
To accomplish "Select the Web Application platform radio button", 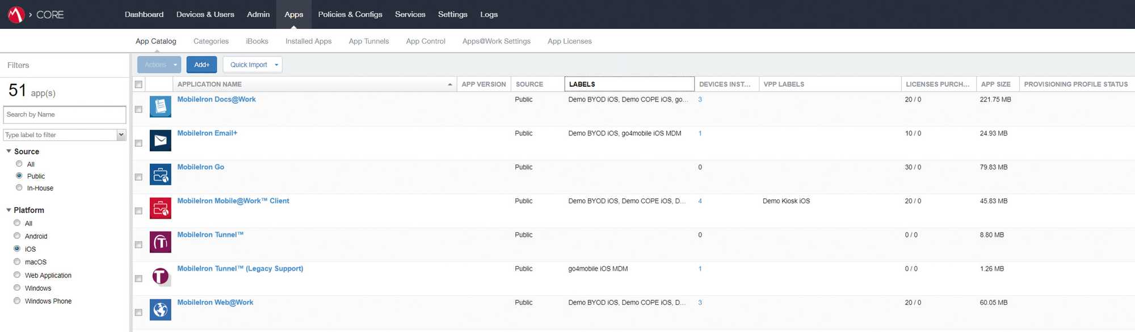I will pos(17,275).
